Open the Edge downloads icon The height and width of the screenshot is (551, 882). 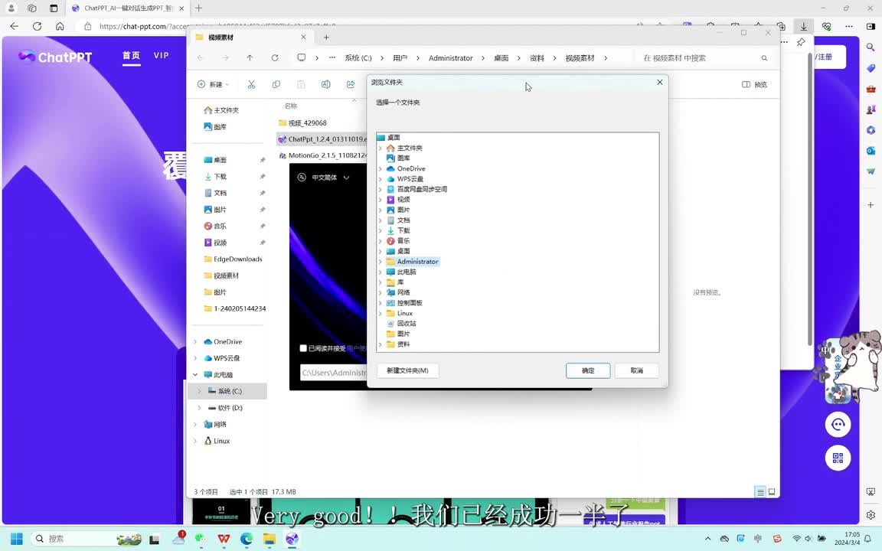tap(803, 26)
